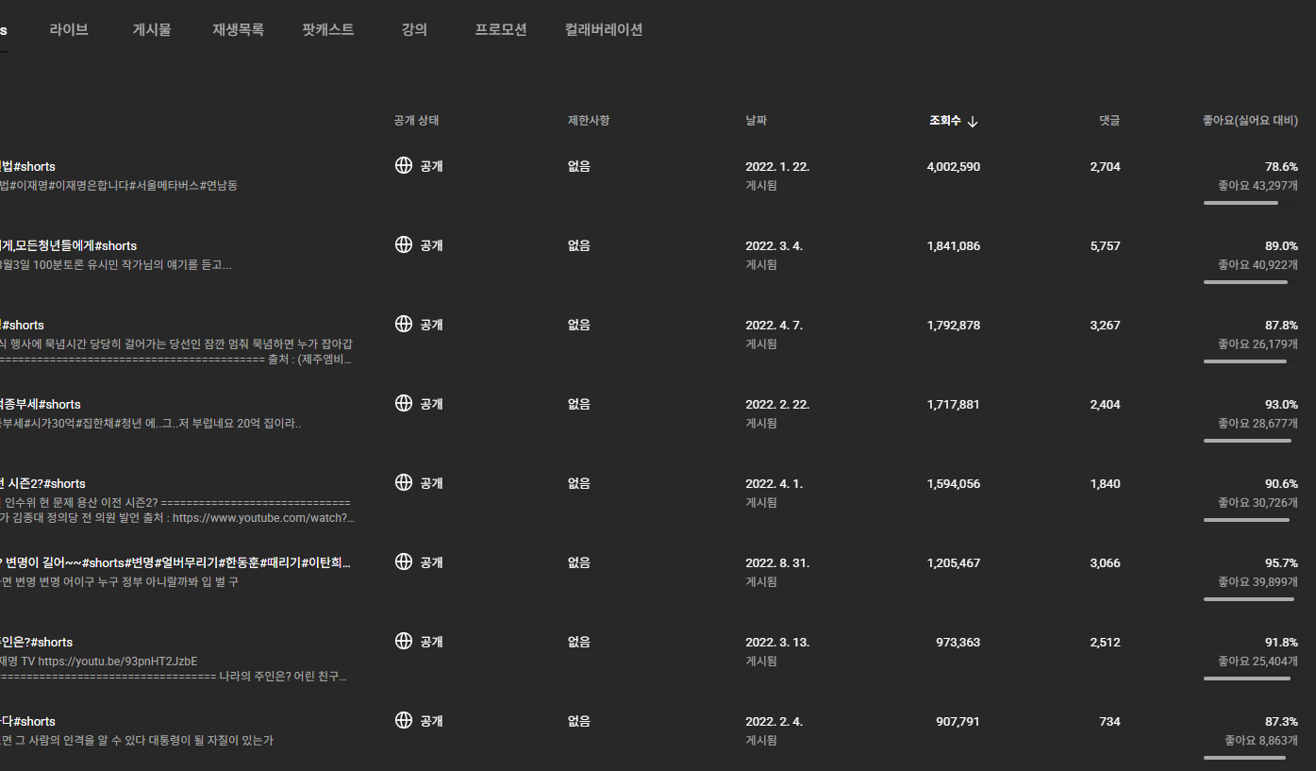The width and height of the screenshot is (1316, 771).
Task: Click the globe icon for the 2022. 2. 4. video
Action: (404, 721)
